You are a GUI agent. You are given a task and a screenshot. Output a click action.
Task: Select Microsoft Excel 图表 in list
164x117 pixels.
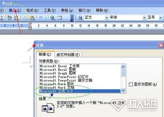[x=80, y=70]
